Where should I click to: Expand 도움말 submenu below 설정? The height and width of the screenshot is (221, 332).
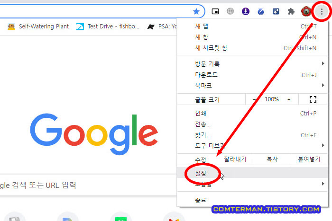252,184
